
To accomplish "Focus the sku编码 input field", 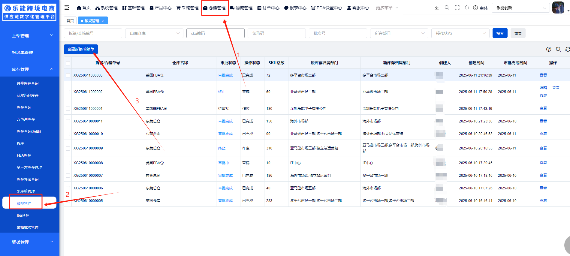I will pos(216,33).
